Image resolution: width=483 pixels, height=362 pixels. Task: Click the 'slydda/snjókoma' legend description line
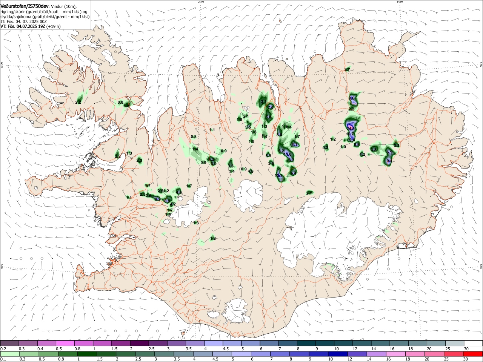(x=45, y=17)
